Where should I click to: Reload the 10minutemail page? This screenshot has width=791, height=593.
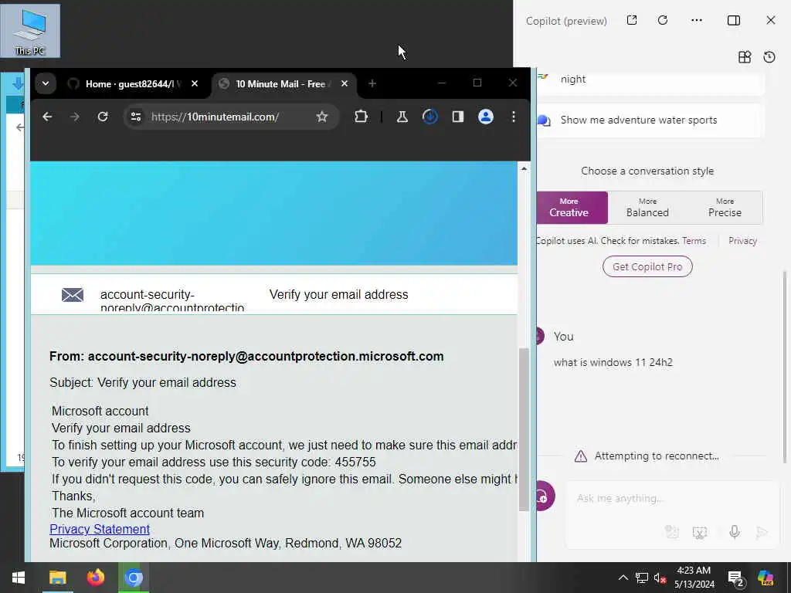coord(103,117)
